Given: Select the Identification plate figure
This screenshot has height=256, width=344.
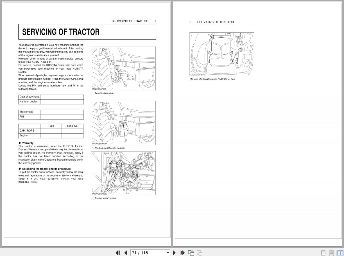Looking at the screenshot, I should (x=123, y=68).
